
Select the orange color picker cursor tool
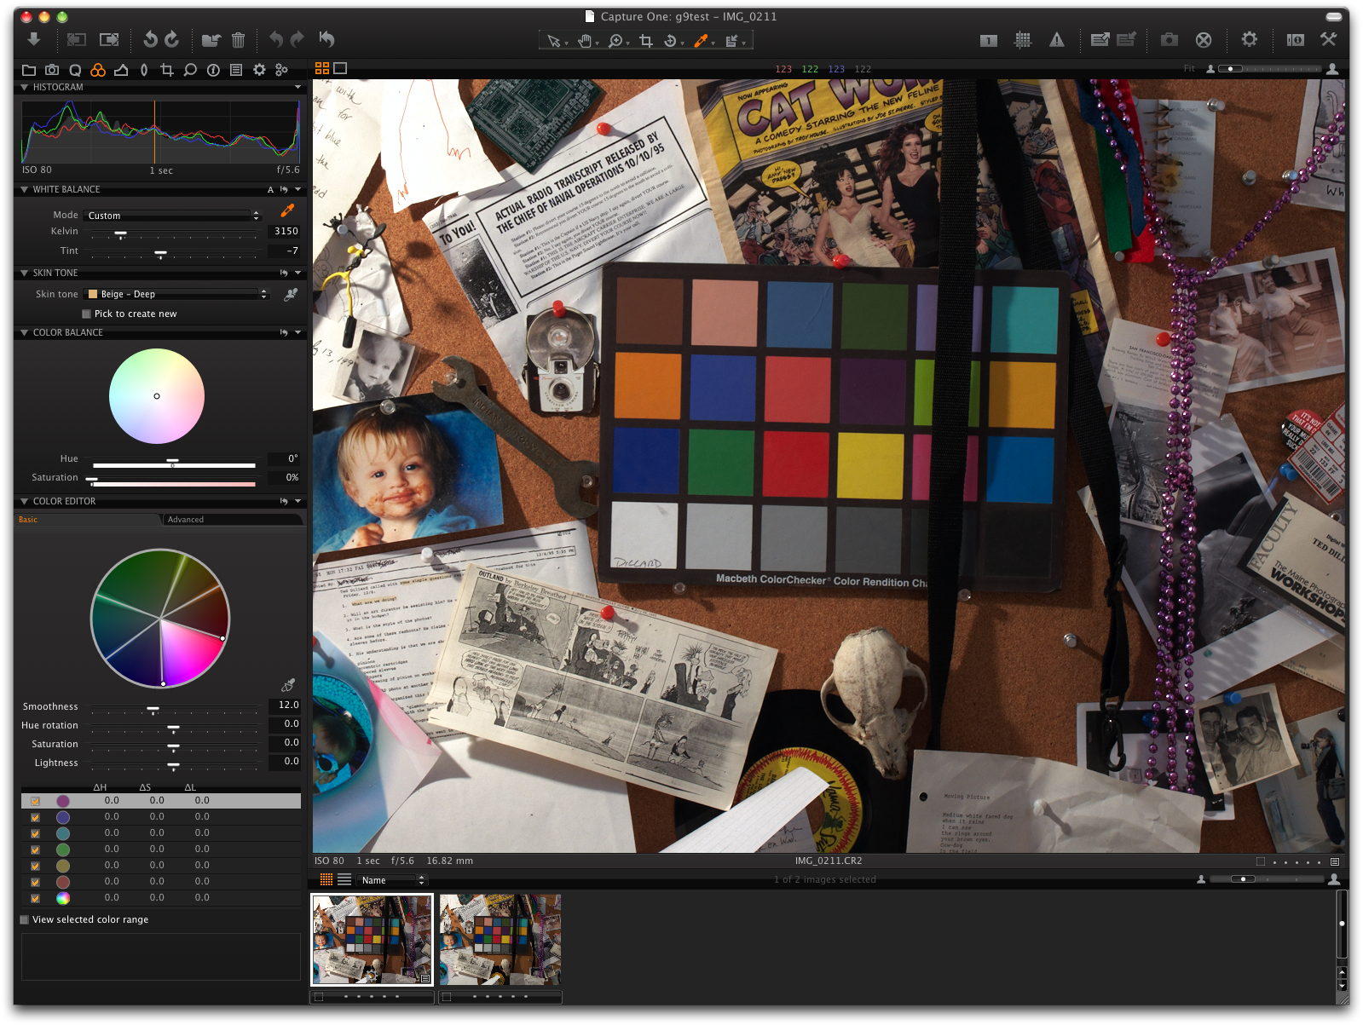point(701,41)
